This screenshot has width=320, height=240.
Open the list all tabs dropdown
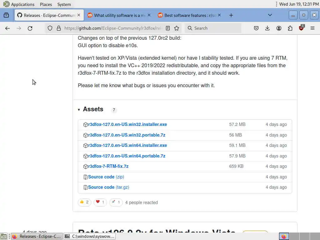click(x=270, y=15)
